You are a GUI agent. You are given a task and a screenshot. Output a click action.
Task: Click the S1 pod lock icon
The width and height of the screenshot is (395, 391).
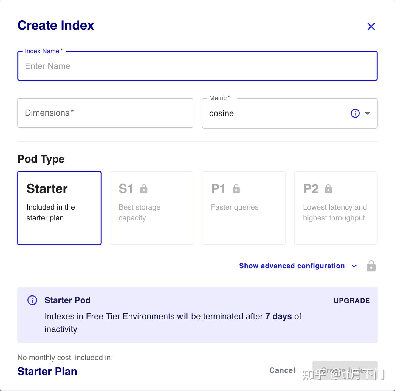[144, 189]
